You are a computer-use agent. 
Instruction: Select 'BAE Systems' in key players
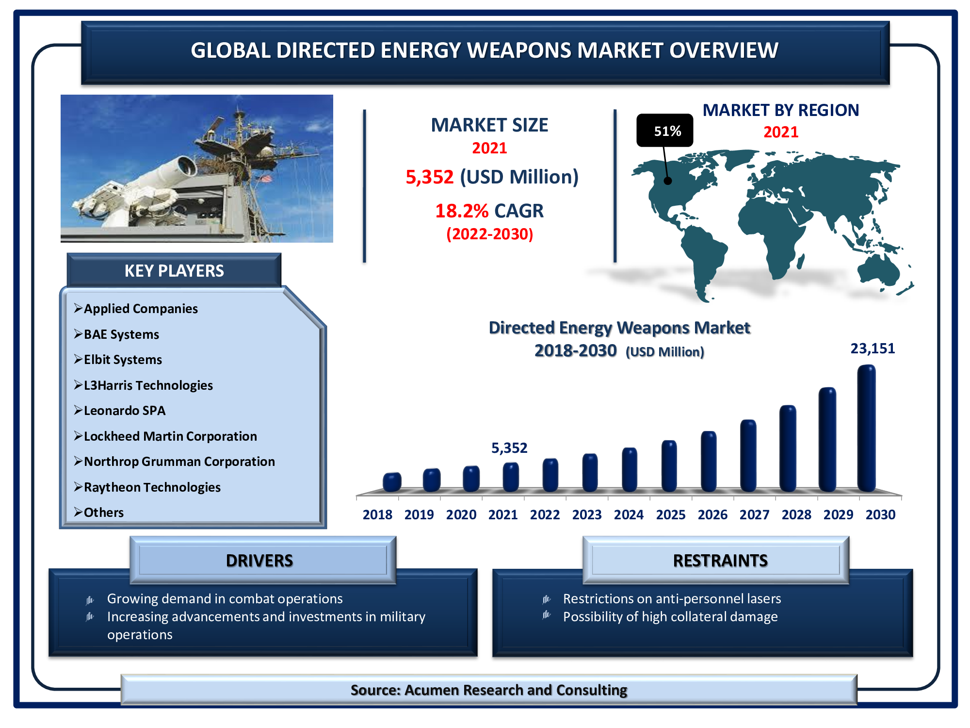coord(121,334)
